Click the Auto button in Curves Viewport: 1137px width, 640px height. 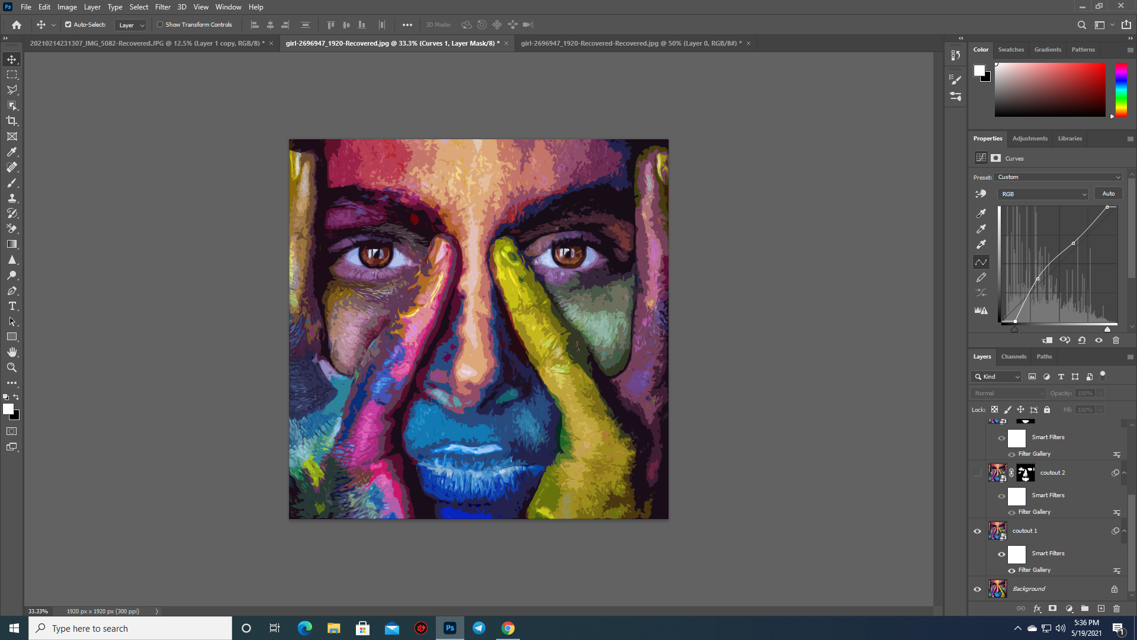click(x=1109, y=194)
